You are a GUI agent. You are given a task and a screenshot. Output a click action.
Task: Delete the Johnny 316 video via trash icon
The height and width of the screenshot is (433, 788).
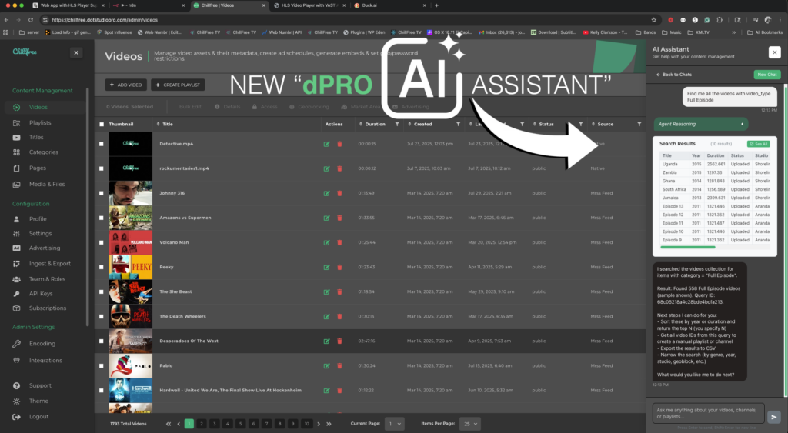tap(339, 193)
